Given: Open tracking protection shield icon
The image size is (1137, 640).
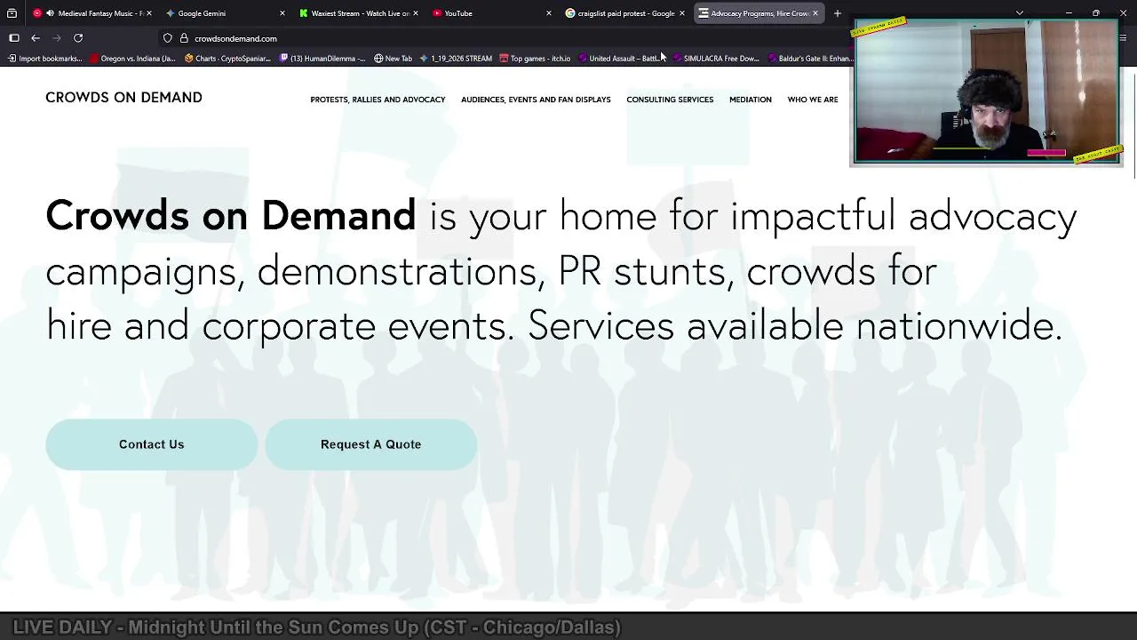Looking at the screenshot, I should point(168,38).
